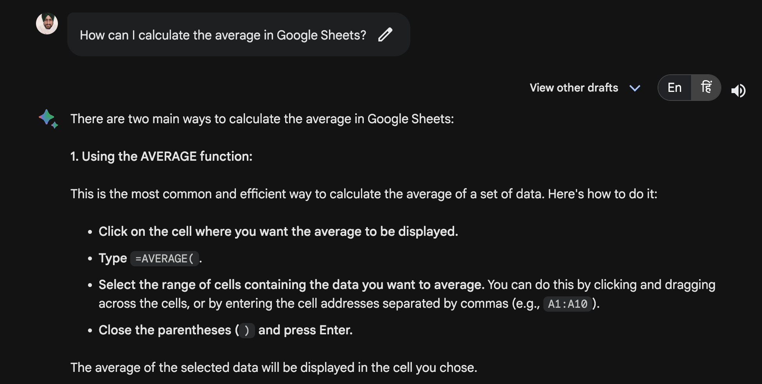This screenshot has height=384, width=762.
Task: Click the closing parenthesis code chip
Action: click(246, 330)
